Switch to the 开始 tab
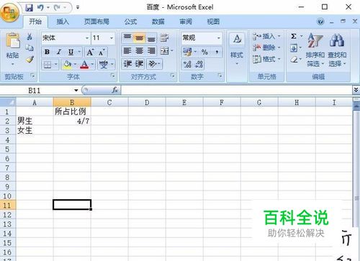 [35, 22]
